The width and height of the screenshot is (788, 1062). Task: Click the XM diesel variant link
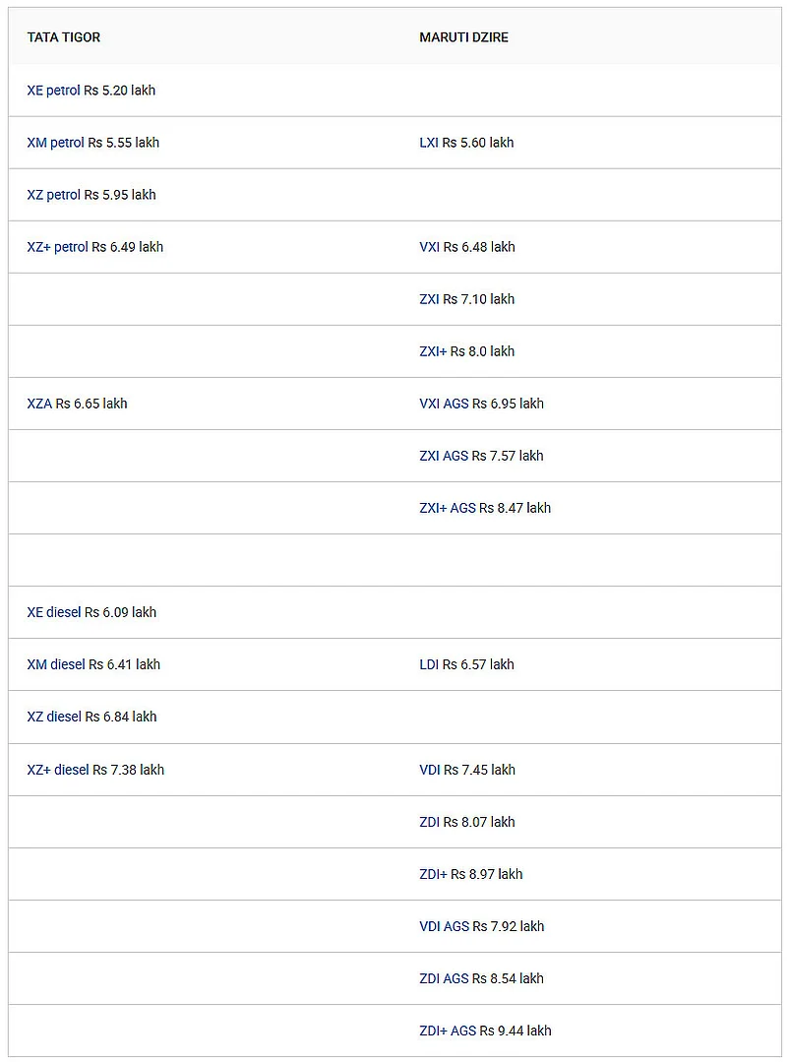pos(56,664)
